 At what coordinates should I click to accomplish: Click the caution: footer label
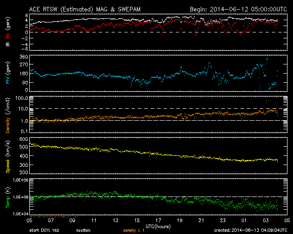click(x=83, y=230)
